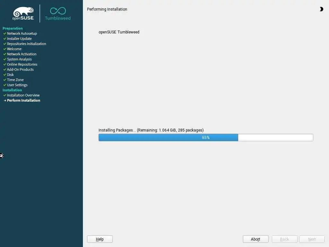
Task: Click the Tumbleweed infinity logo
Action: pos(58,14)
